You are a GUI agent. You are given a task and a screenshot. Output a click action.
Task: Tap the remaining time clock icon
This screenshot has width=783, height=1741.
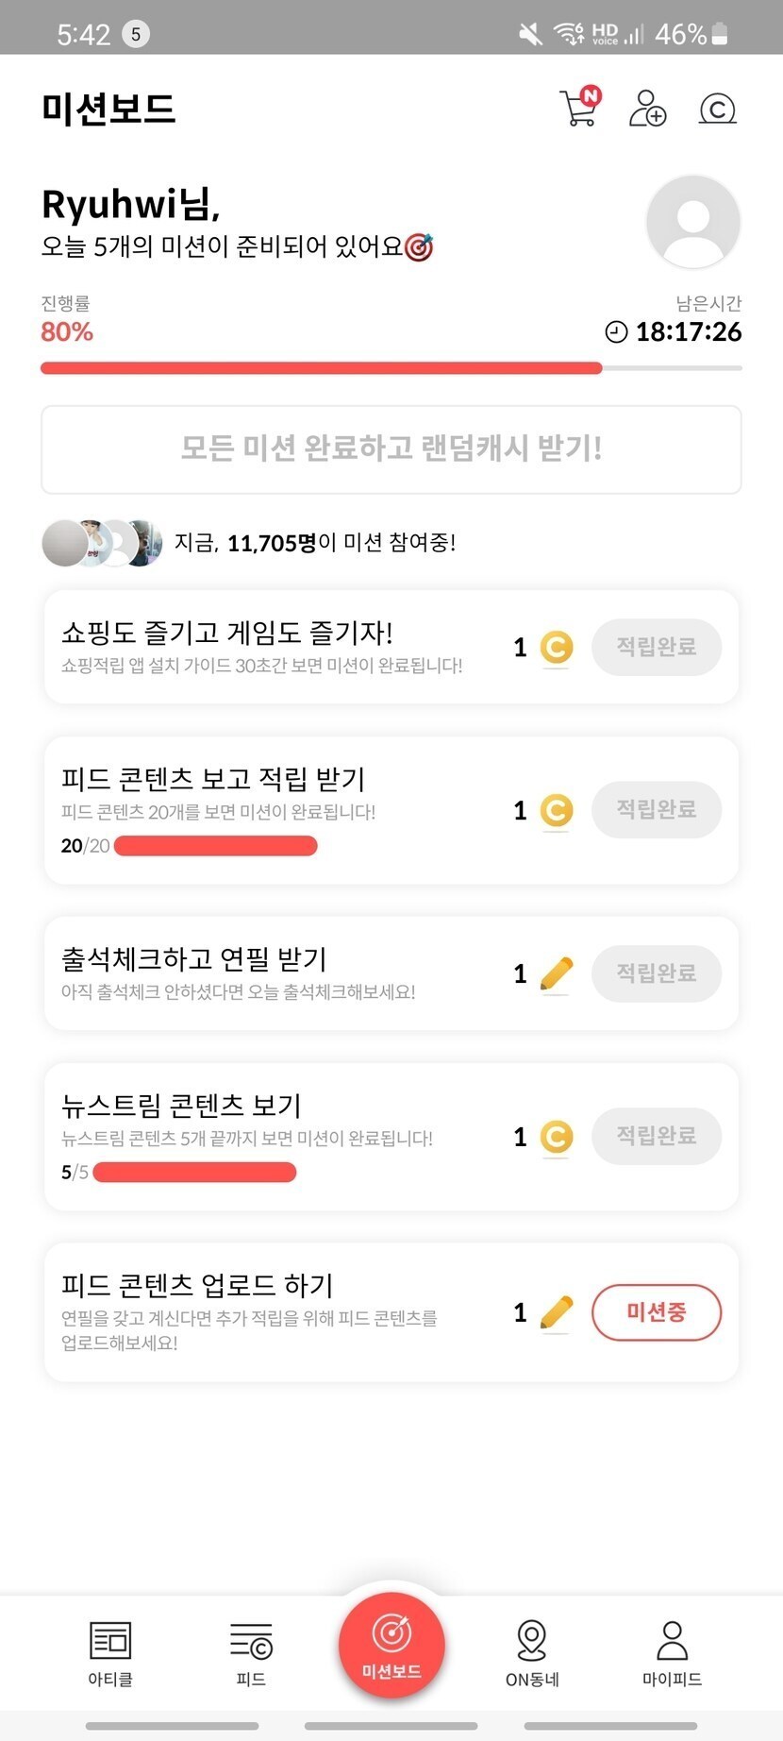point(616,332)
